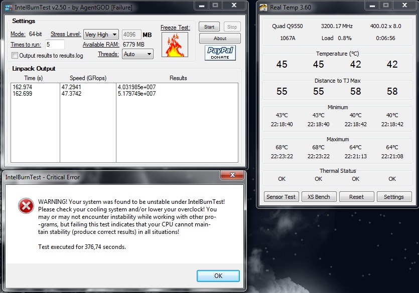Click the 1067A CPUID value
419x293 pixels.
[288, 38]
